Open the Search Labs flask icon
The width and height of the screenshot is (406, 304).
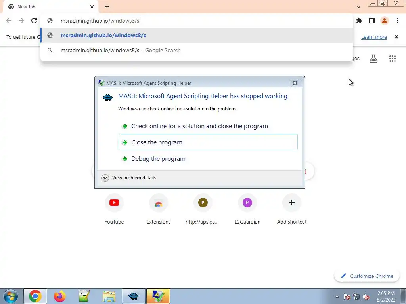pyautogui.click(x=373, y=59)
